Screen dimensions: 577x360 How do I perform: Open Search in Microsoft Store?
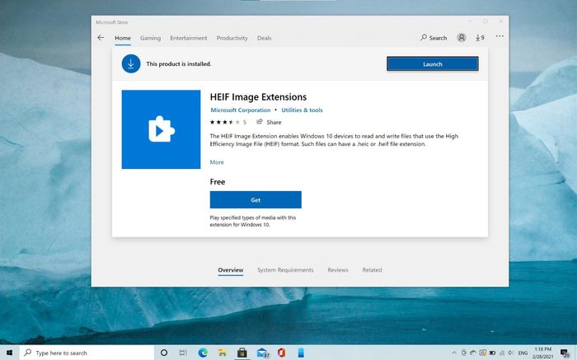tap(434, 38)
